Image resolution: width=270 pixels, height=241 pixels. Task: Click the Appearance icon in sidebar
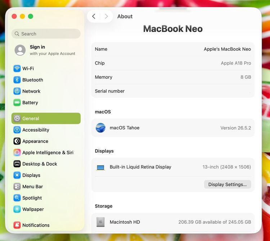pyautogui.click(x=17, y=141)
